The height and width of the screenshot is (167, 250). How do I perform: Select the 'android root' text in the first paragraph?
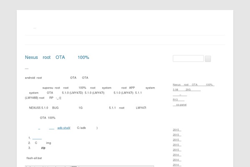pyautogui.click(x=33, y=78)
